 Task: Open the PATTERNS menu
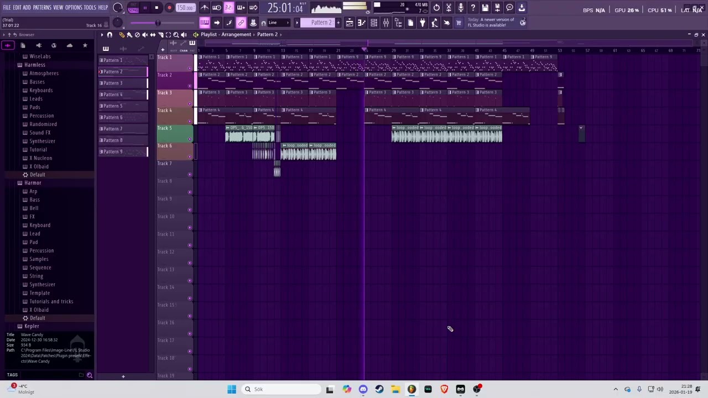42,8
